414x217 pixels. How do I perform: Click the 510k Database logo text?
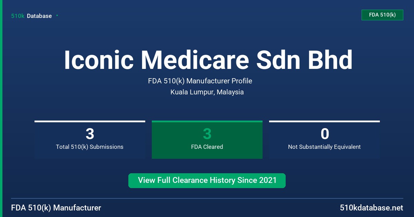(31, 16)
